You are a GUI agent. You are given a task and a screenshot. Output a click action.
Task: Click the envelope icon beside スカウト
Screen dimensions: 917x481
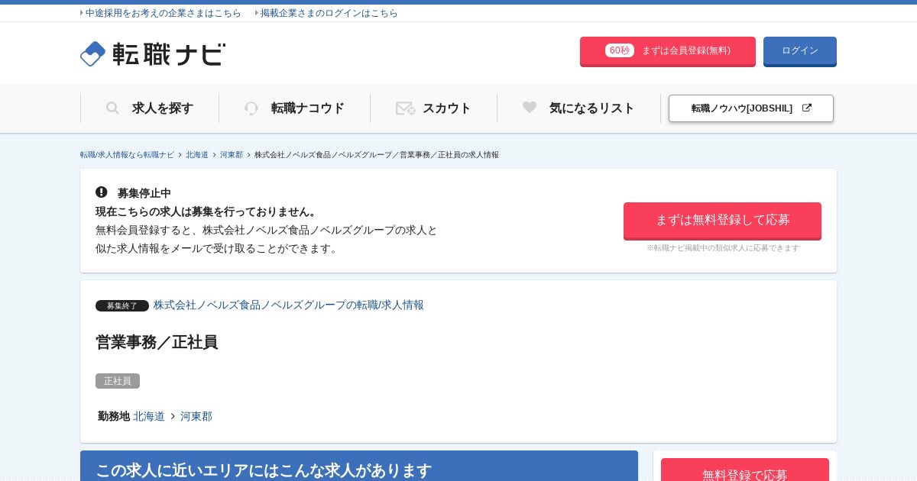pos(405,108)
